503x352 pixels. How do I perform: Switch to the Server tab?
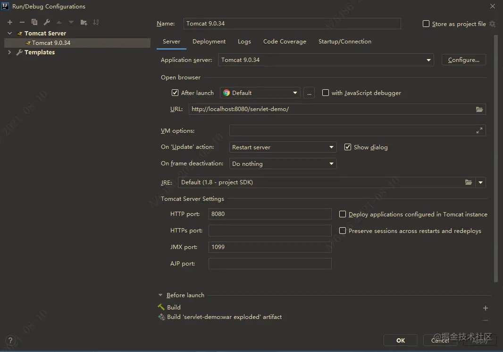(x=171, y=42)
